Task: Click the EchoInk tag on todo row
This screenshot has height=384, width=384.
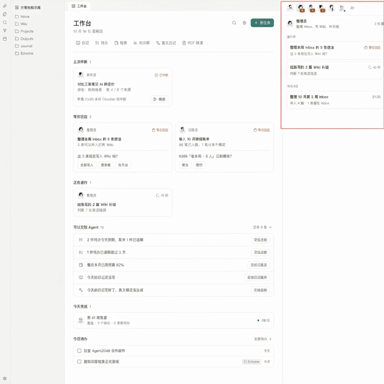Action: [x=251, y=362]
